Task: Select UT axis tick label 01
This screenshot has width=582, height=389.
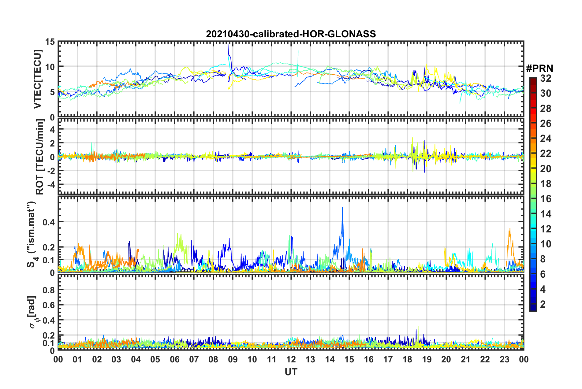Action: 77,359
